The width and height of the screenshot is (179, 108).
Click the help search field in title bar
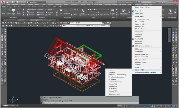[126, 2]
